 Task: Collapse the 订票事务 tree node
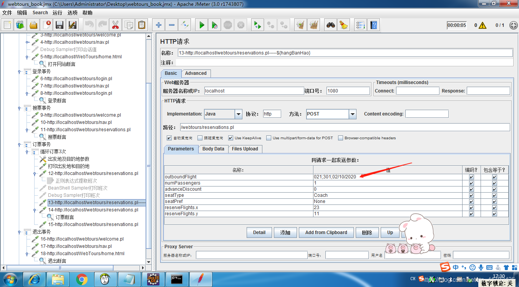click(19, 145)
